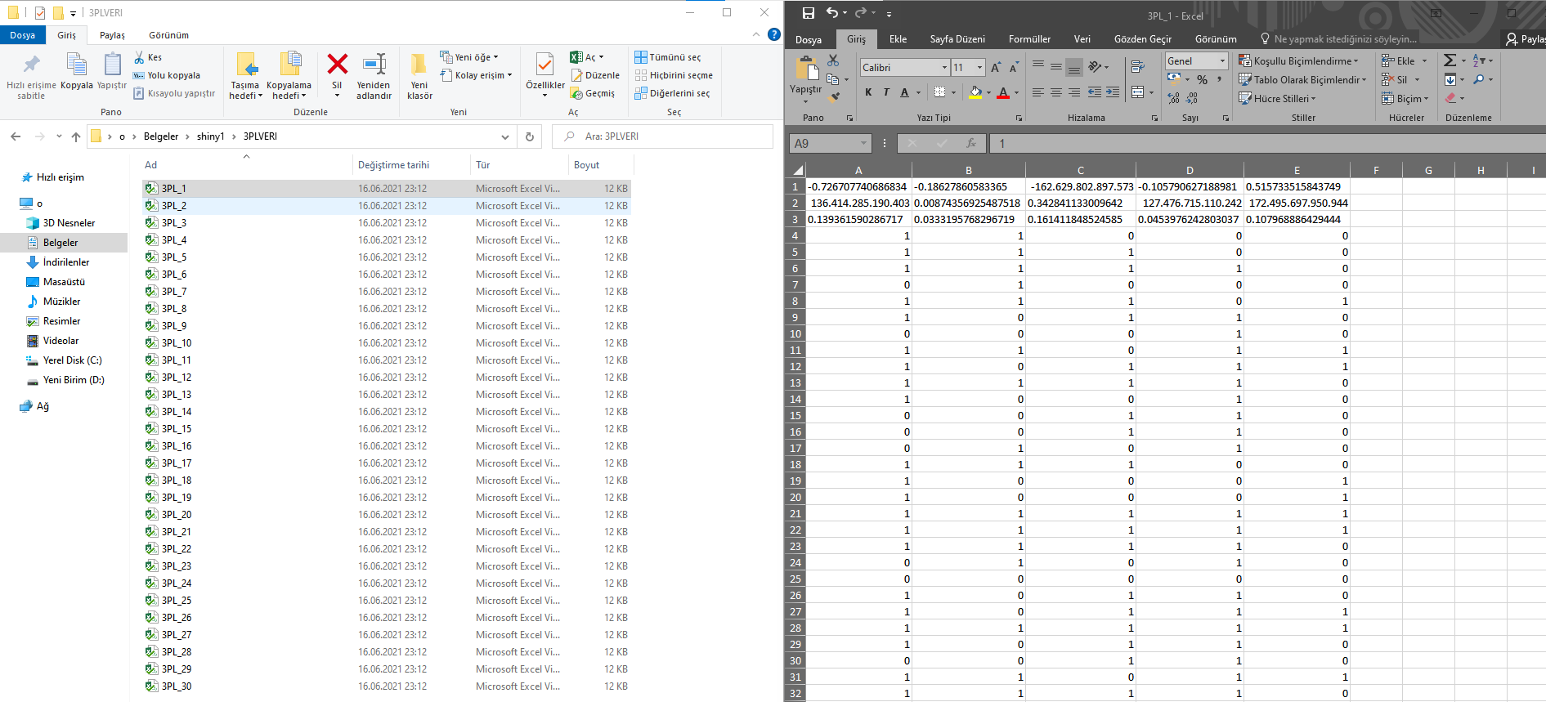
Task: Toggle underline (A) formatting in Excel
Action: click(x=904, y=92)
